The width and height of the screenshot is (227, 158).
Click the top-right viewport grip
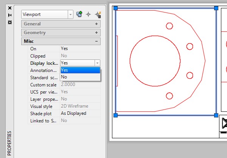[x=216, y=8]
